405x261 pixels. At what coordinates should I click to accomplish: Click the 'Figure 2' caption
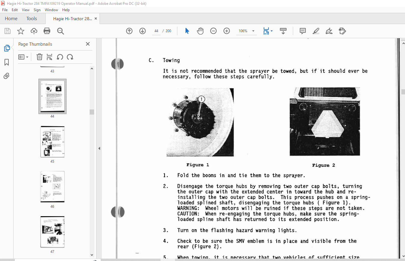point(324,165)
